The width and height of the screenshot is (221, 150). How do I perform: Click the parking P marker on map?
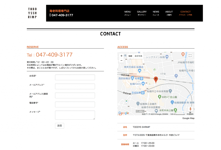tap(176, 76)
